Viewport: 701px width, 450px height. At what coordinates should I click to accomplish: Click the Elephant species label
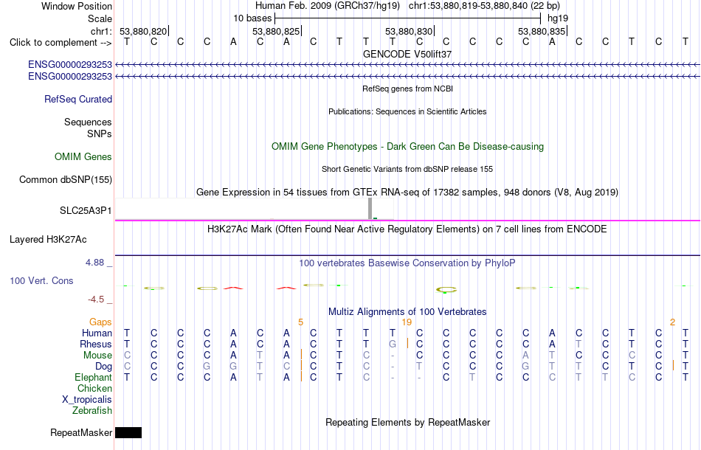click(x=93, y=377)
